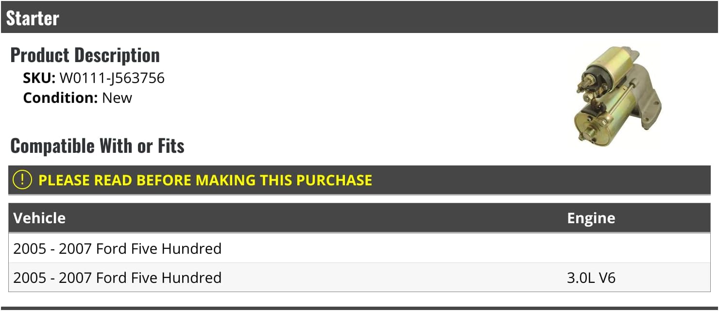Click the bold Condition: label
719x311 pixels.
[x=60, y=98]
